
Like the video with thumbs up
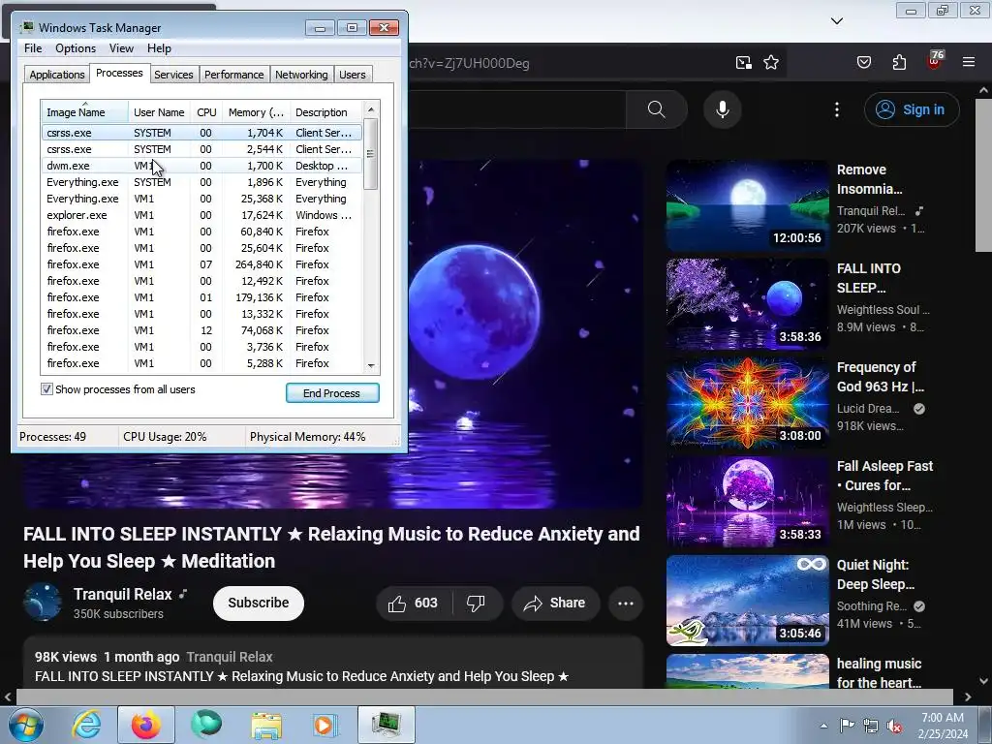[413, 603]
